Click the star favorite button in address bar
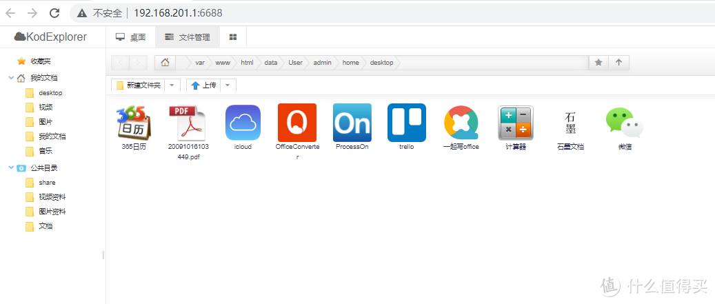The image size is (715, 304). (x=598, y=63)
